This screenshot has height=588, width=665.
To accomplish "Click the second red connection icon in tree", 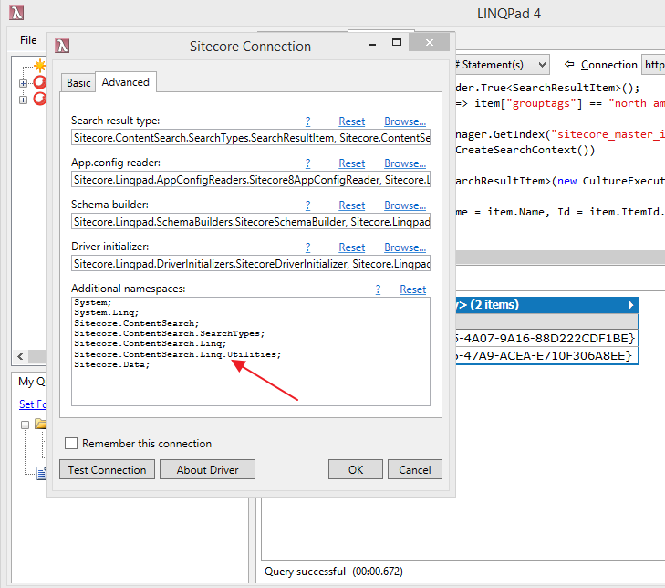I will click(39, 99).
